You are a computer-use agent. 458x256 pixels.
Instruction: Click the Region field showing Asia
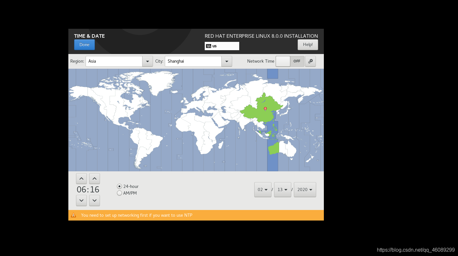point(114,61)
